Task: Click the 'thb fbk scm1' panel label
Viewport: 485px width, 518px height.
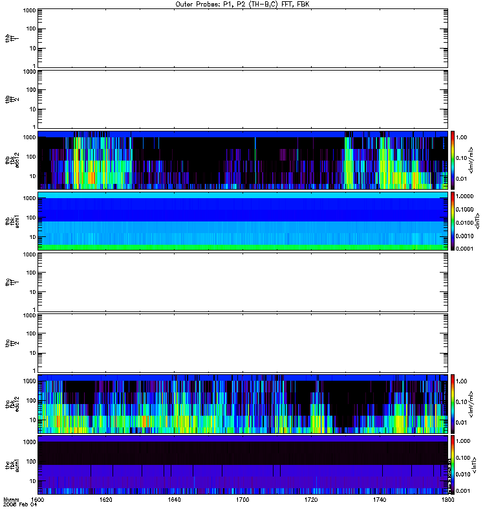Action: click(x=12, y=221)
